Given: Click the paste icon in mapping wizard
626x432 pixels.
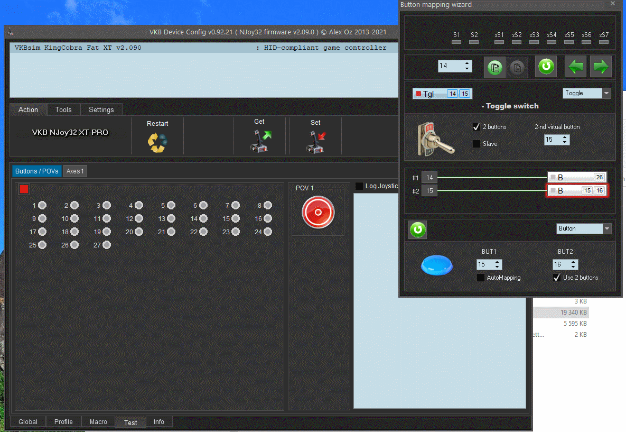Looking at the screenshot, I should click(x=517, y=67).
